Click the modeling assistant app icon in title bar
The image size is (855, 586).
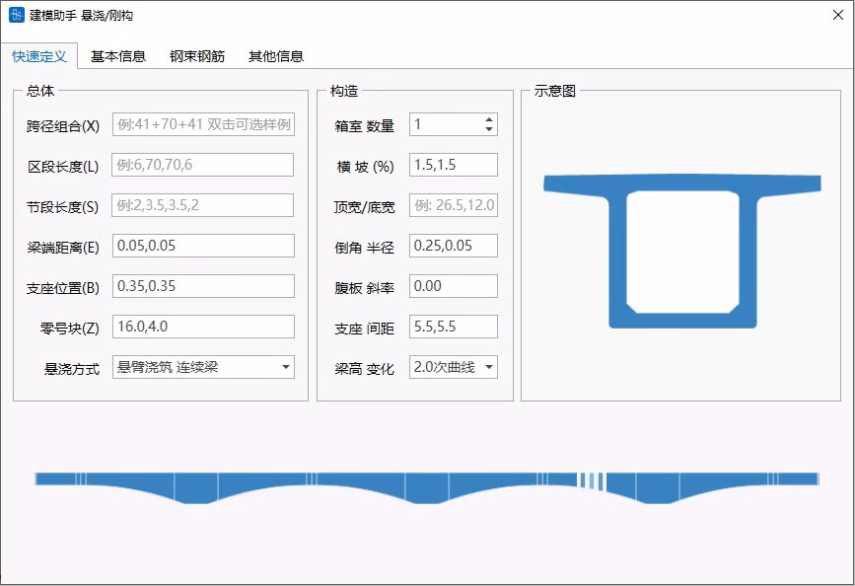(x=17, y=15)
